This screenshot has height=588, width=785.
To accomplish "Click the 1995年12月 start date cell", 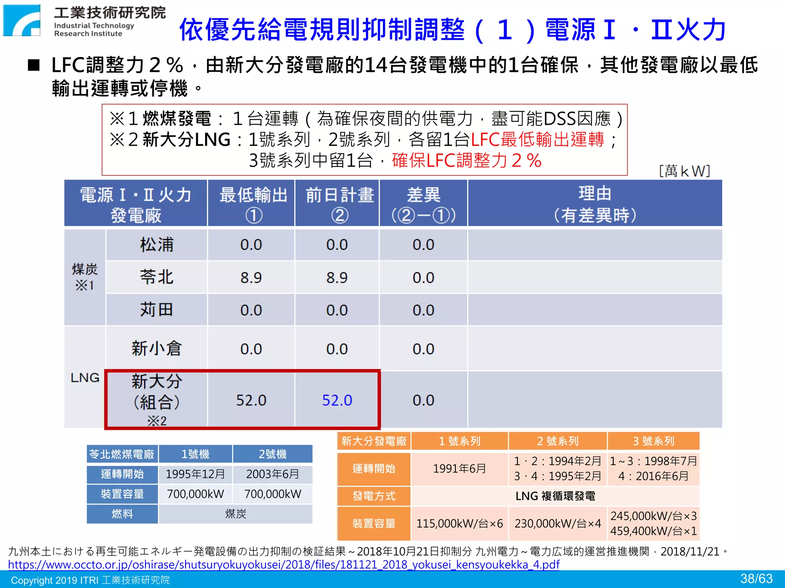I will pos(195,474).
